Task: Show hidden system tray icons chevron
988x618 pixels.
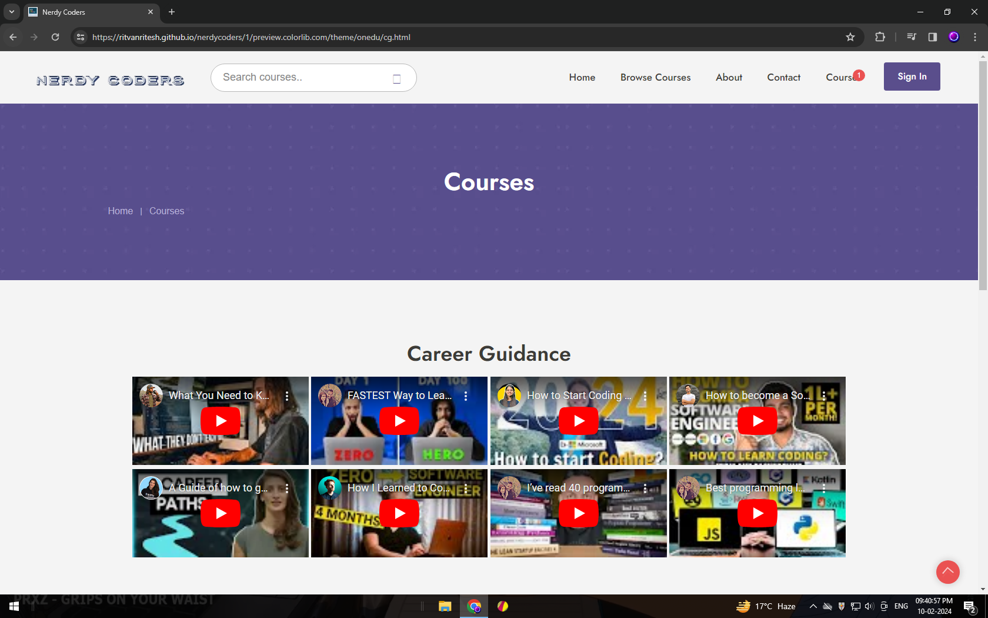Action: click(x=813, y=606)
